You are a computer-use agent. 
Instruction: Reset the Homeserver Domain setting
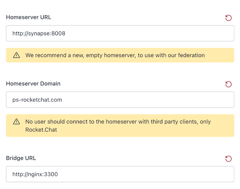click(x=228, y=84)
